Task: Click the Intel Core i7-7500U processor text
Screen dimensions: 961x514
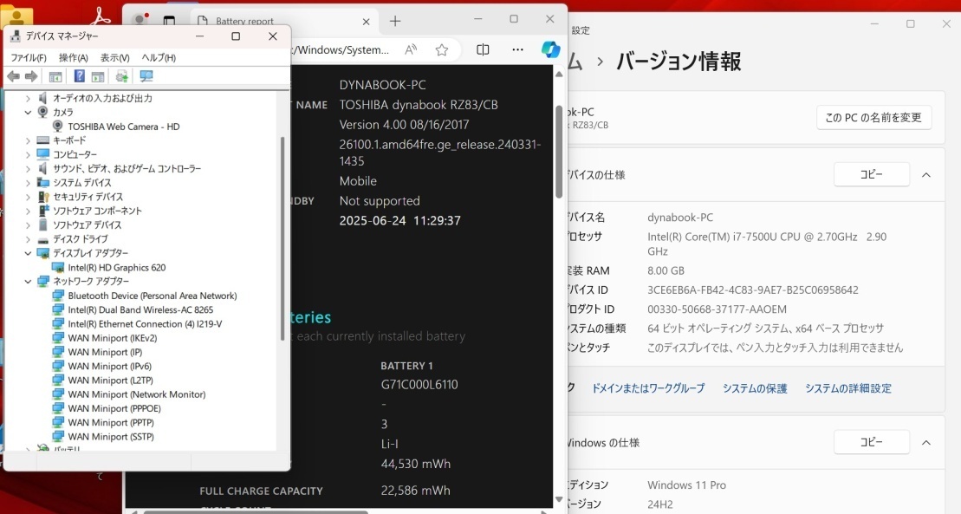Action: (768, 244)
